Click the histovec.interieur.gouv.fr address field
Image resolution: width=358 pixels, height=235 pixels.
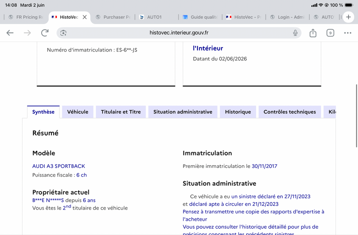[179, 33]
